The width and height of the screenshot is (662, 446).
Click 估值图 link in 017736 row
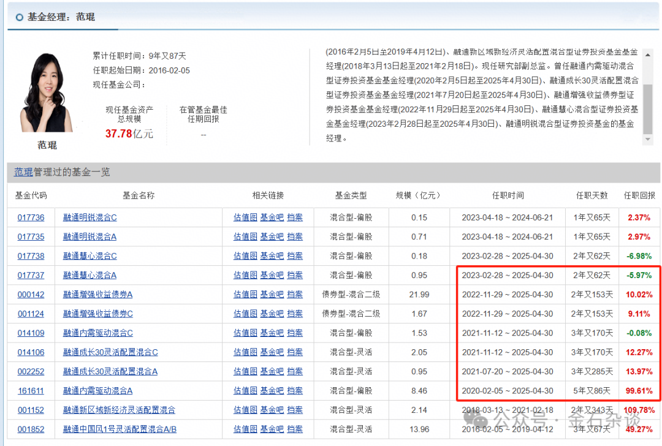[x=245, y=217]
